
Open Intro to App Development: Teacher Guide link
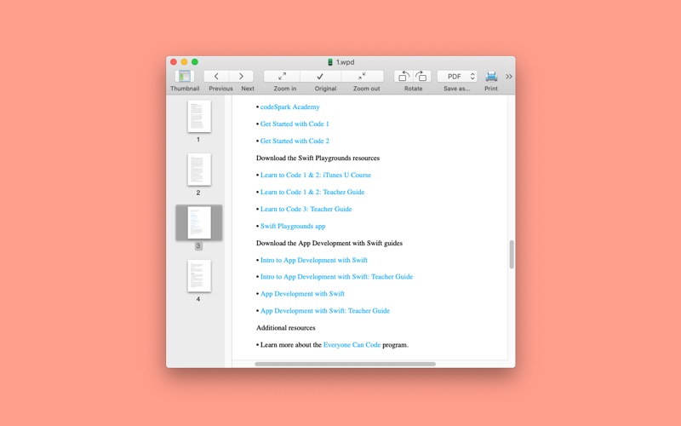(336, 276)
